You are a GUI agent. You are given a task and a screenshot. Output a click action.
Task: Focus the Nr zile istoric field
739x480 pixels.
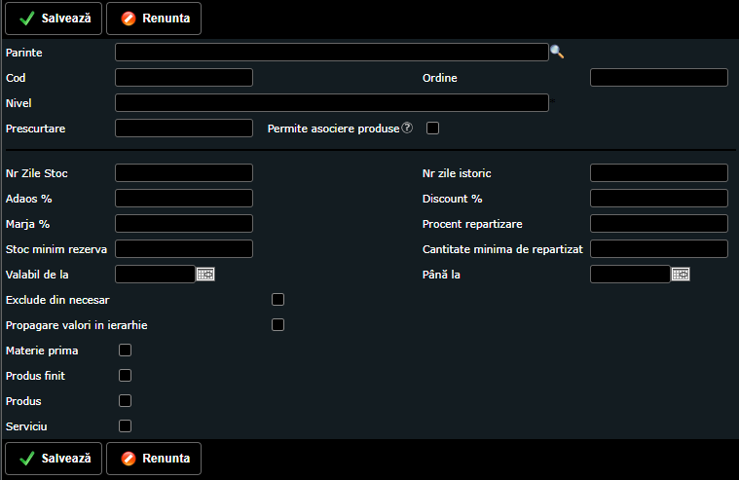(x=659, y=173)
